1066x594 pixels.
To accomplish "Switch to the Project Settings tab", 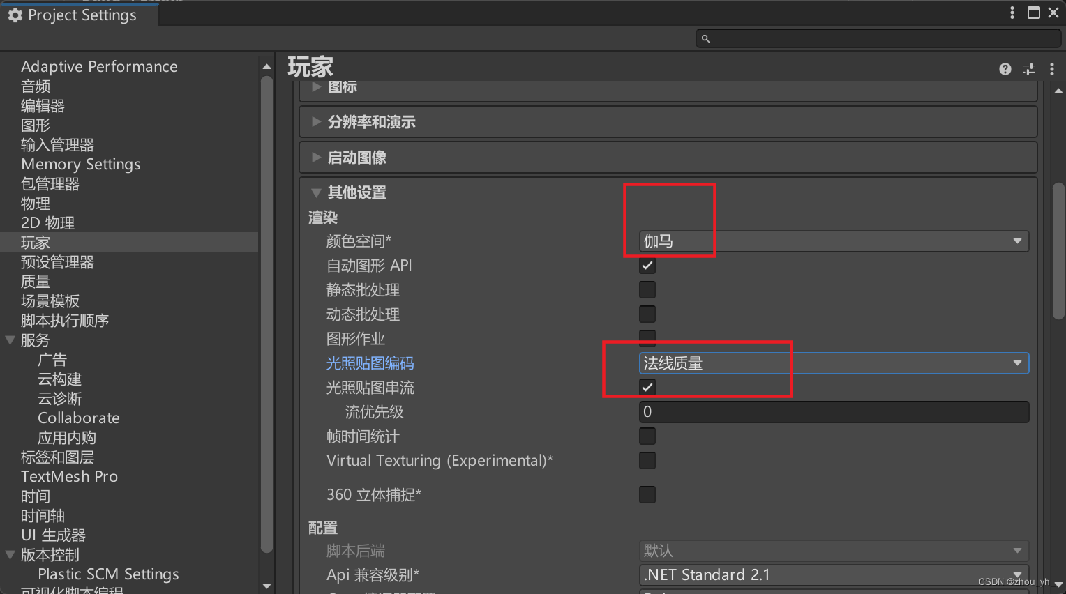I will tap(78, 15).
